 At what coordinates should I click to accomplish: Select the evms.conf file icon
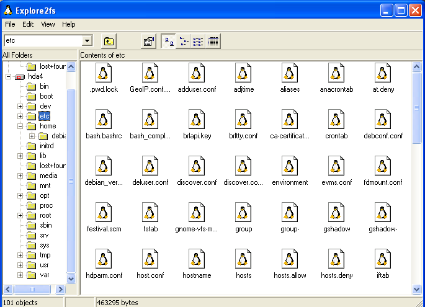click(336, 166)
